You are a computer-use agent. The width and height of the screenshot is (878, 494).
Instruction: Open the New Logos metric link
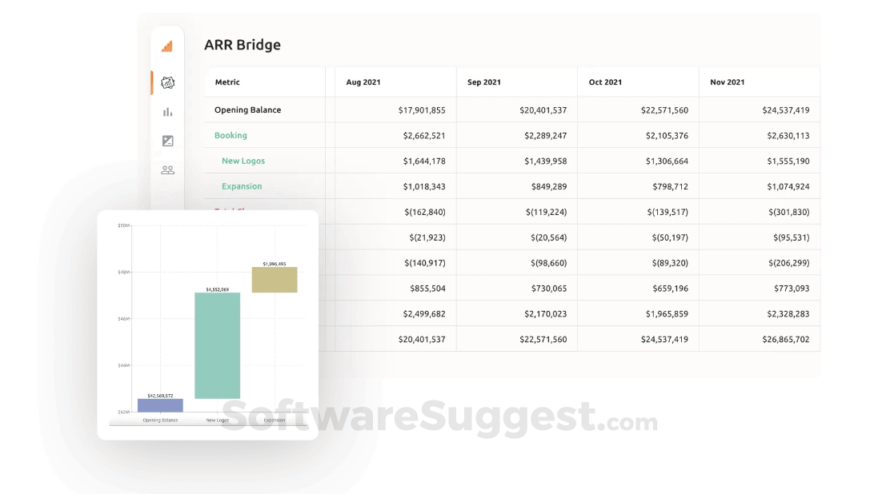tap(242, 161)
